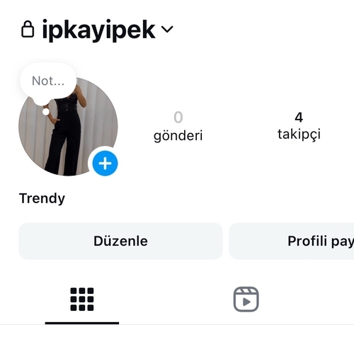Click the center square of the grid icon

pyautogui.click(x=82, y=299)
